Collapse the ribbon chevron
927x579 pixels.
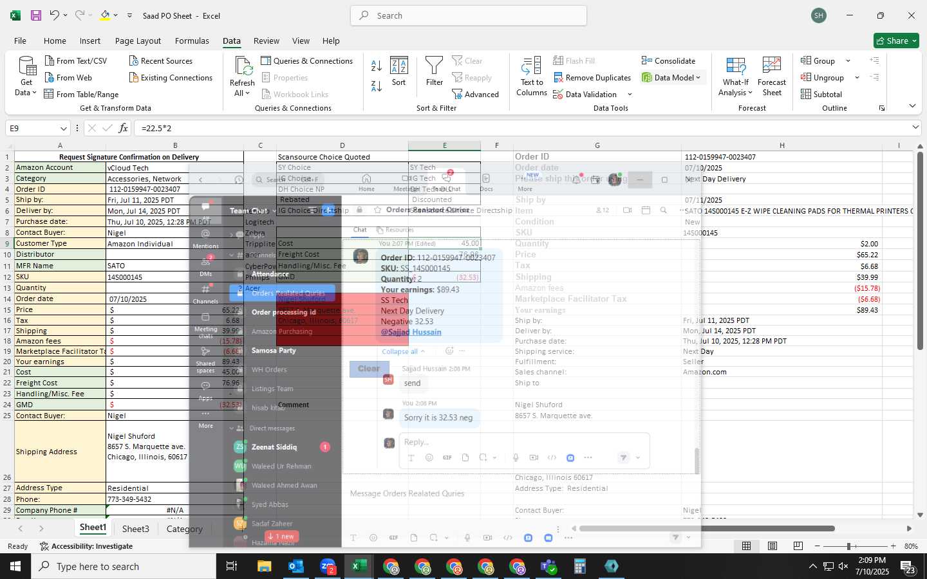coord(912,106)
